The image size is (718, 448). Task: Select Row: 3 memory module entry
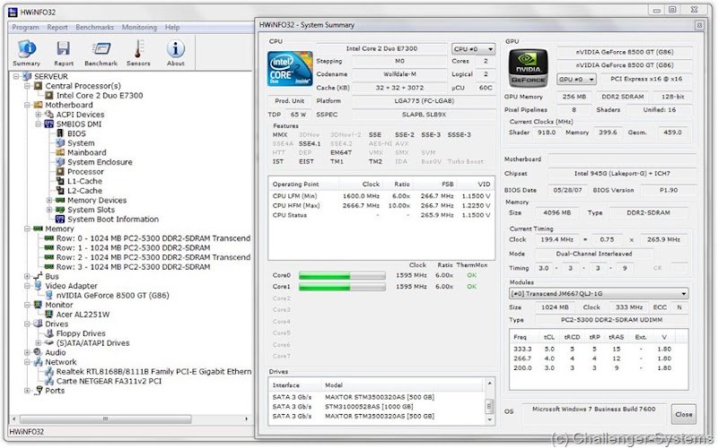click(x=133, y=267)
